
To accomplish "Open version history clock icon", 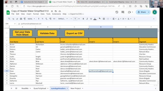I will click(117, 12).
